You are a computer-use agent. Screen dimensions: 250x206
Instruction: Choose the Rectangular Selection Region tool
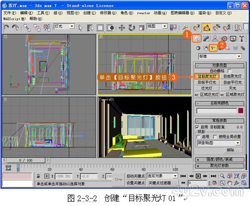(100, 28)
